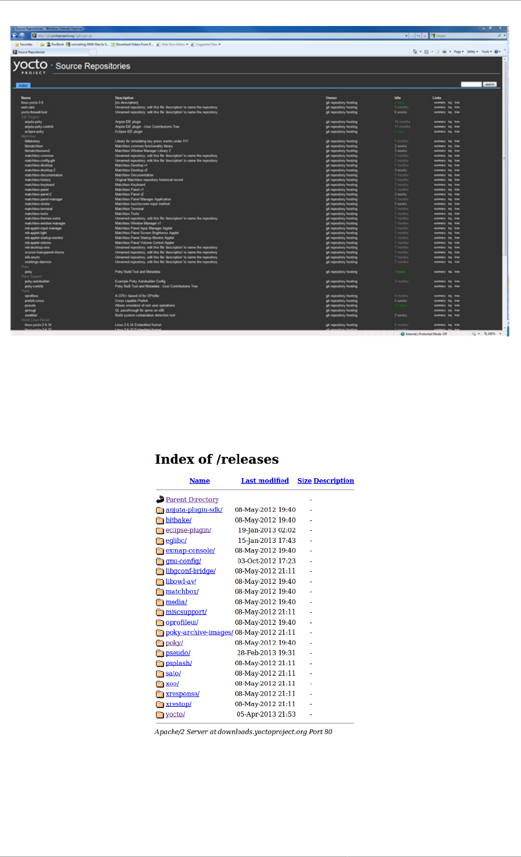Open the poky-autobuilder repository

coord(37,282)
